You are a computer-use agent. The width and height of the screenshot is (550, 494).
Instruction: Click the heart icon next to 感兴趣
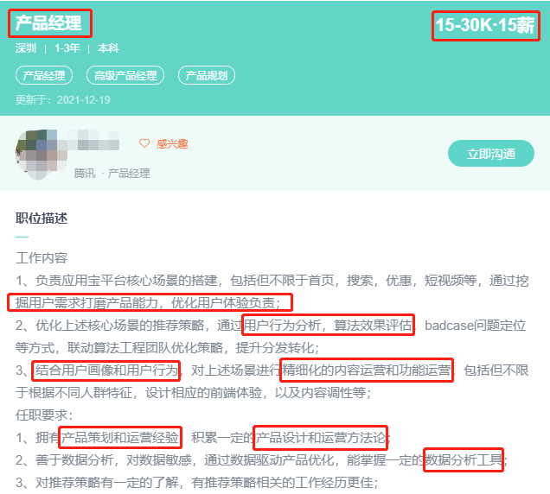click(144, 143)
